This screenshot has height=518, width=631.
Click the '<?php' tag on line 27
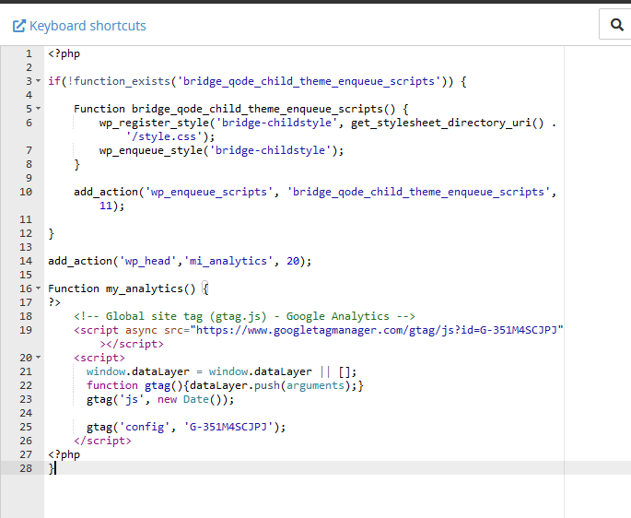(64, 454)
